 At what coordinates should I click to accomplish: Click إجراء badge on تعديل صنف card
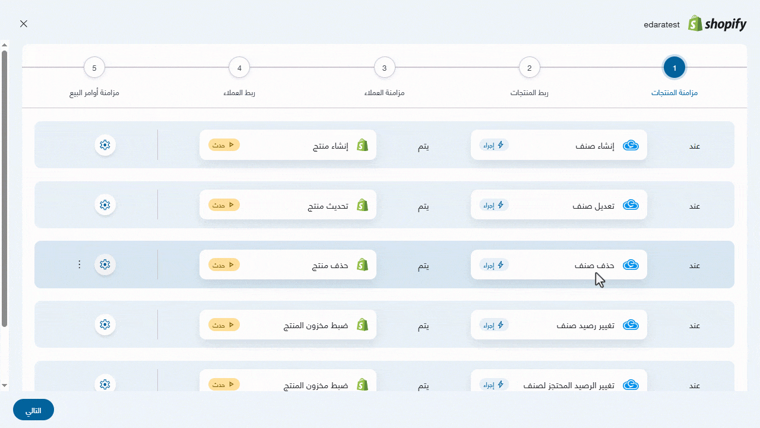tap(494, 205)
